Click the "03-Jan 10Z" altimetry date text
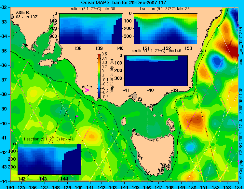244x189 pixels. [27, 17]
